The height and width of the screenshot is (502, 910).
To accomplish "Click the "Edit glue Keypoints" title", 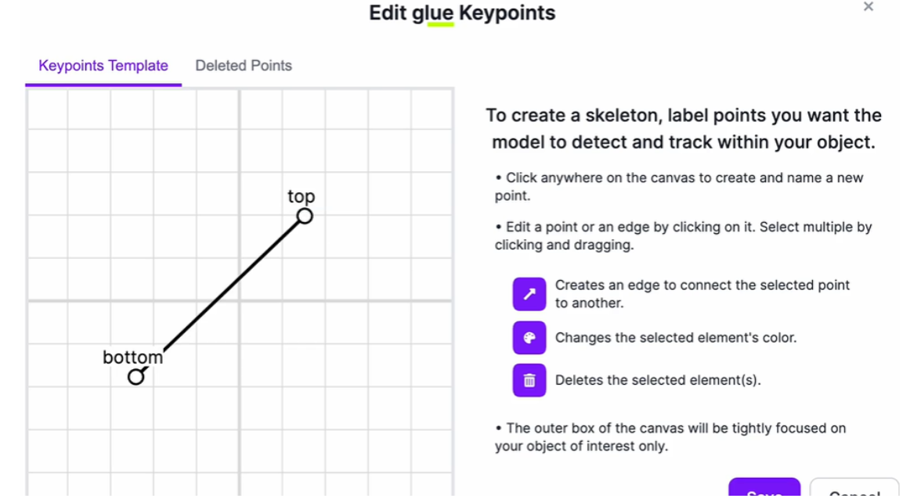I will [x=462, y=13].
